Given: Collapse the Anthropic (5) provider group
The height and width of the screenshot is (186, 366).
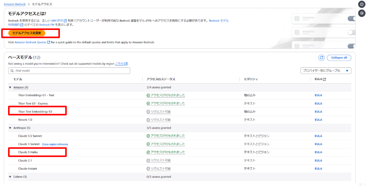Looking at the screenshot, I should point(10,128).
